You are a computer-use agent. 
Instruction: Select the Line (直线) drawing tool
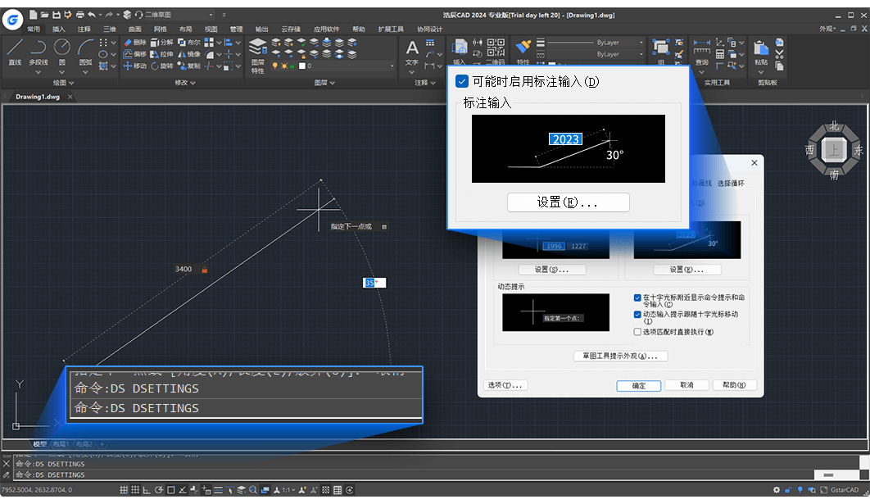15,52
